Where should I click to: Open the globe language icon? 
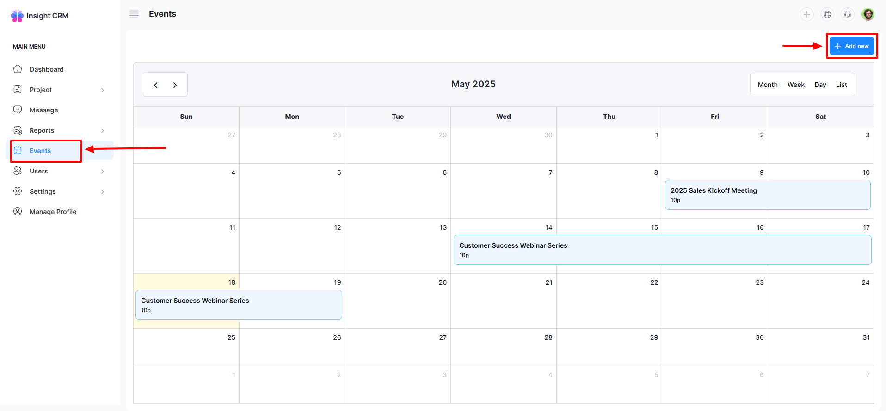827,14
